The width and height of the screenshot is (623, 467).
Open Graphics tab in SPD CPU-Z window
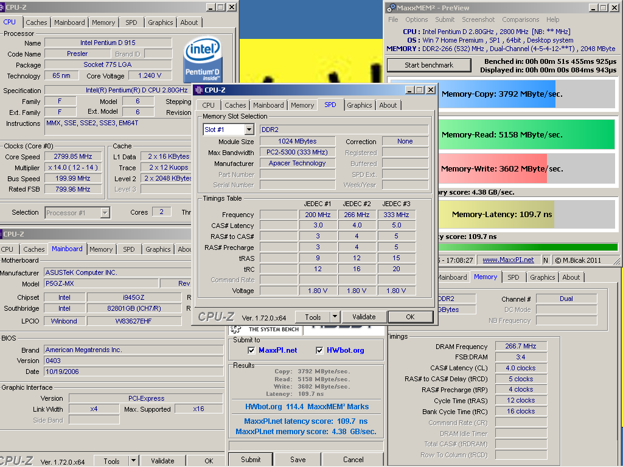(359, 105)
